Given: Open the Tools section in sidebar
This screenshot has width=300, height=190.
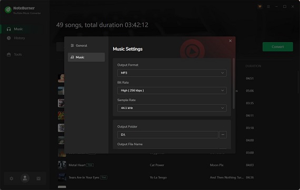Looking at the screenshot, I should 18,54.
